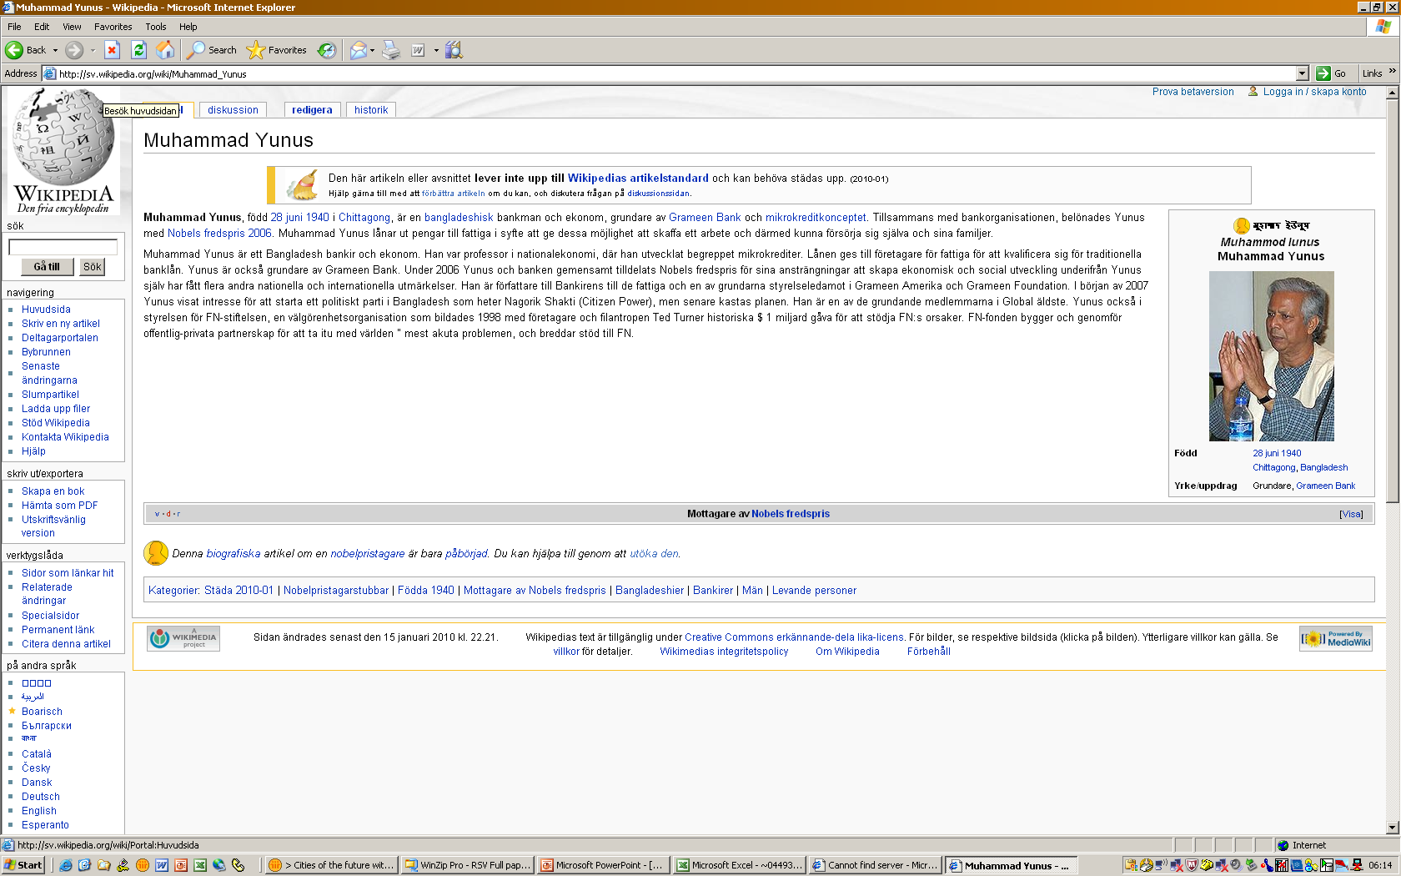Open the Edit menu
1401x876 pixels.
(x=42, y=27)
